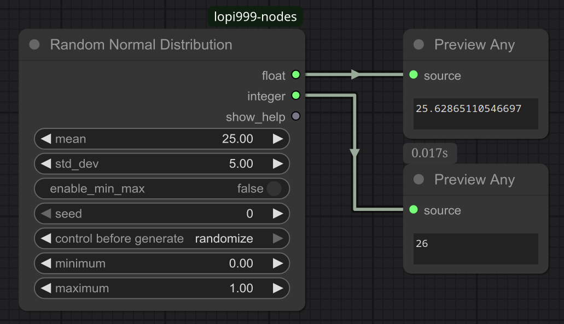Screen dimensions: 564x324
Task: Click the lopi999-nodes badge label
Action: tap(255, 16)
